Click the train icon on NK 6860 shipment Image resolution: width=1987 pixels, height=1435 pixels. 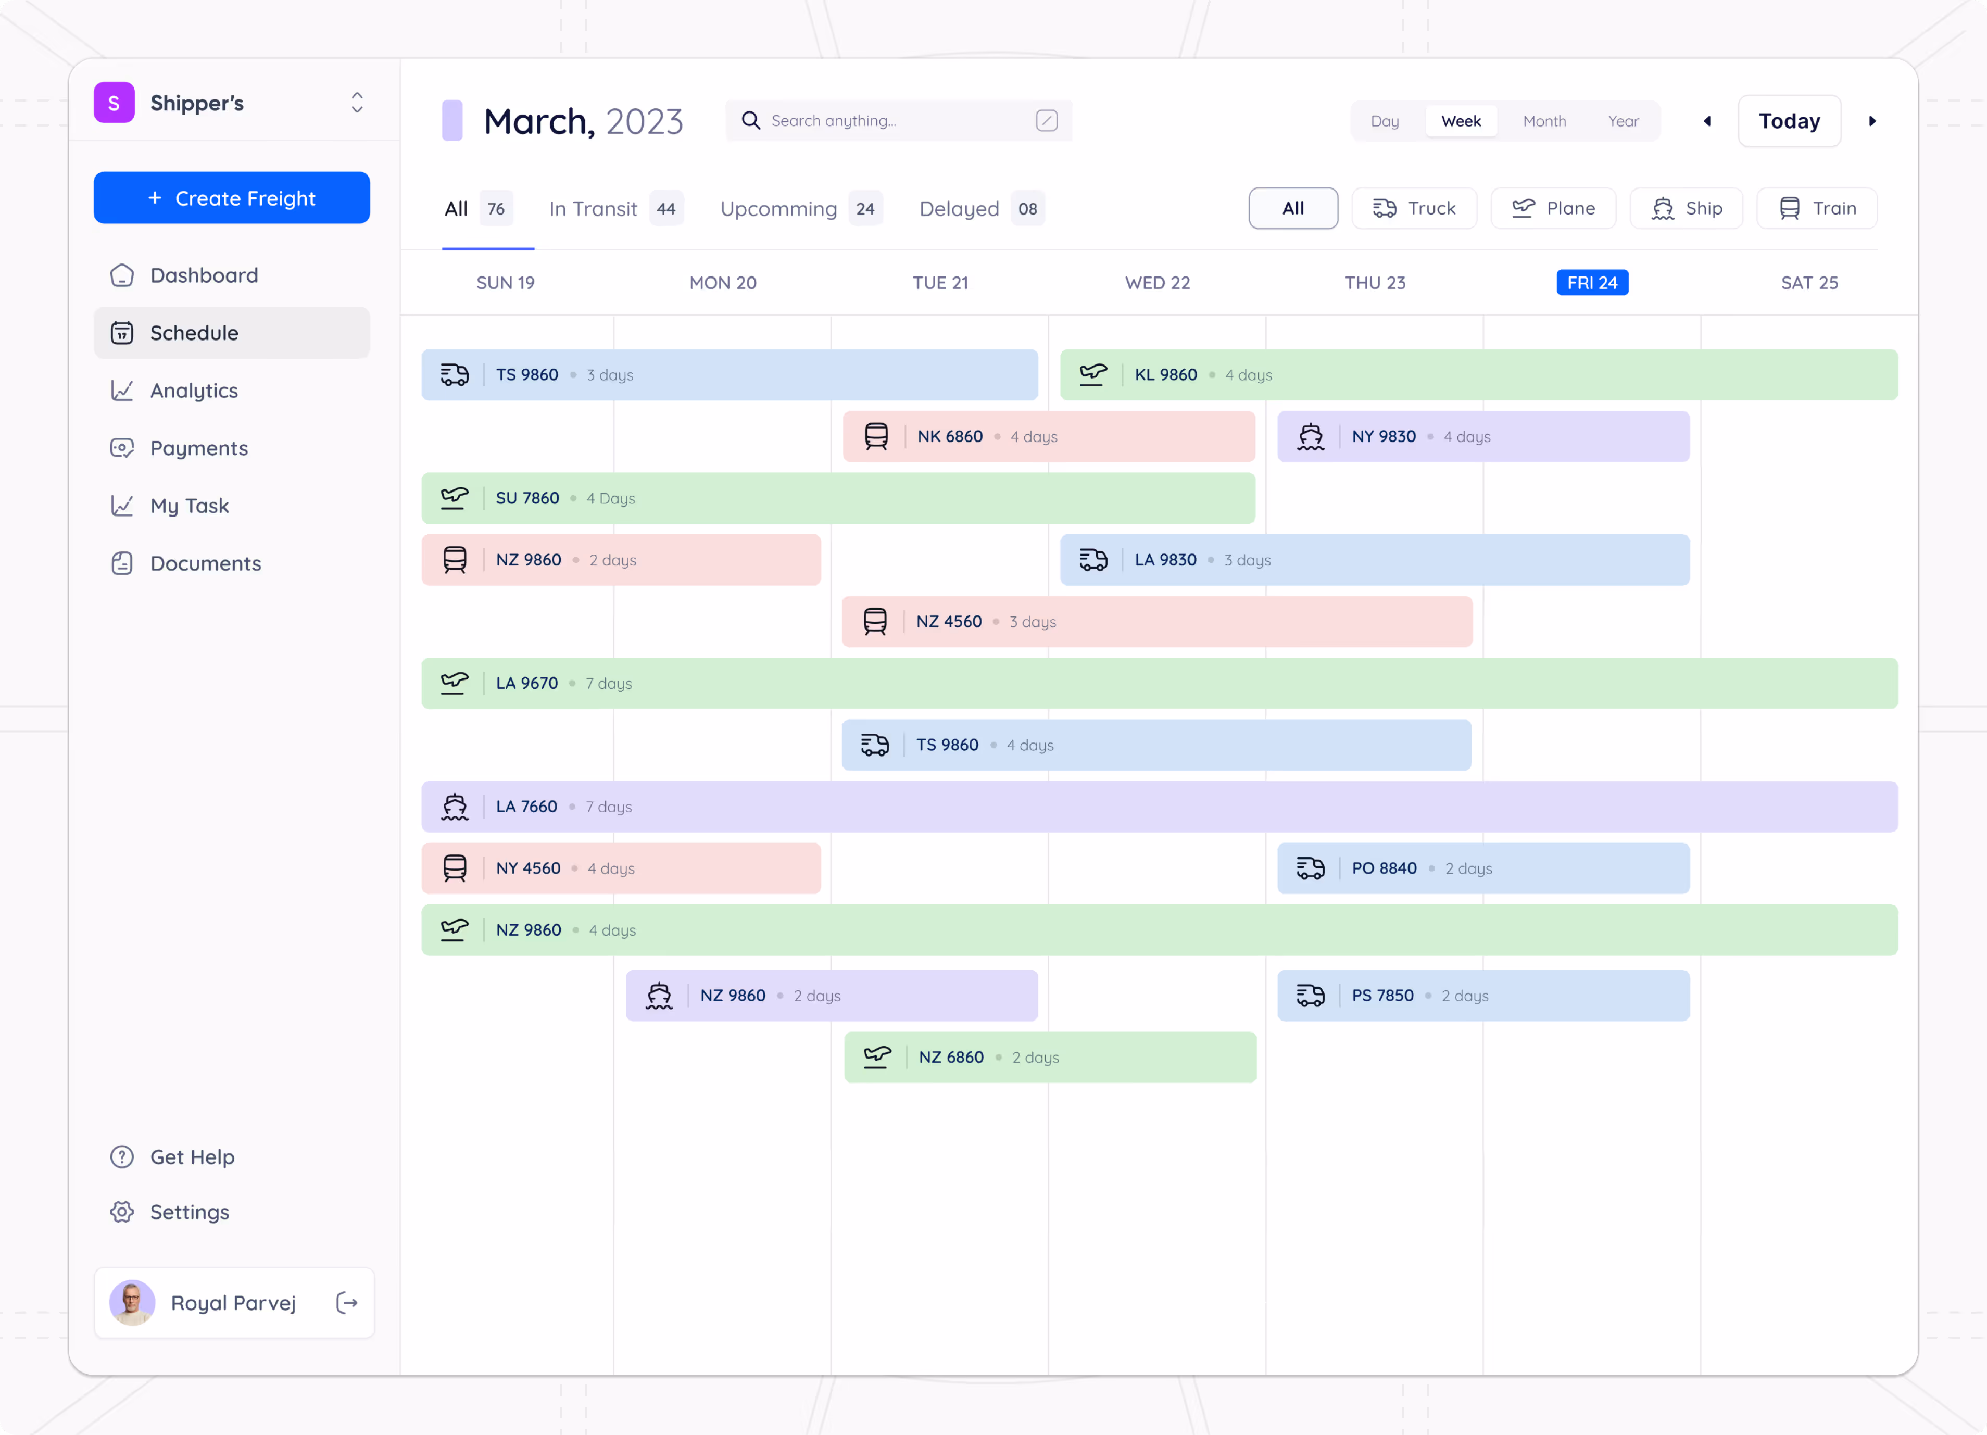point(876,436)
